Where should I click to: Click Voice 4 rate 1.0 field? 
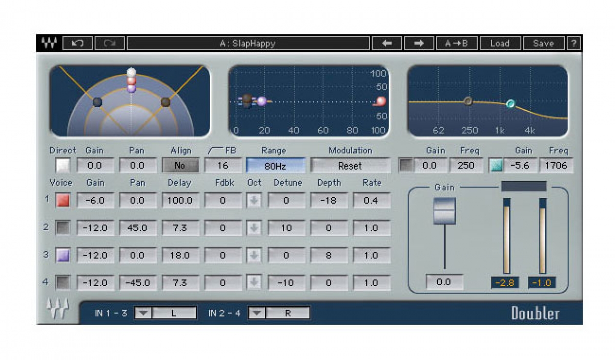(372, 283)
